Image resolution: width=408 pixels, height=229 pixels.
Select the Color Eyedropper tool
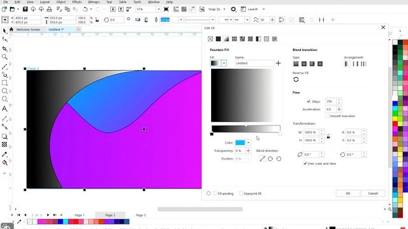coord(4,155)
